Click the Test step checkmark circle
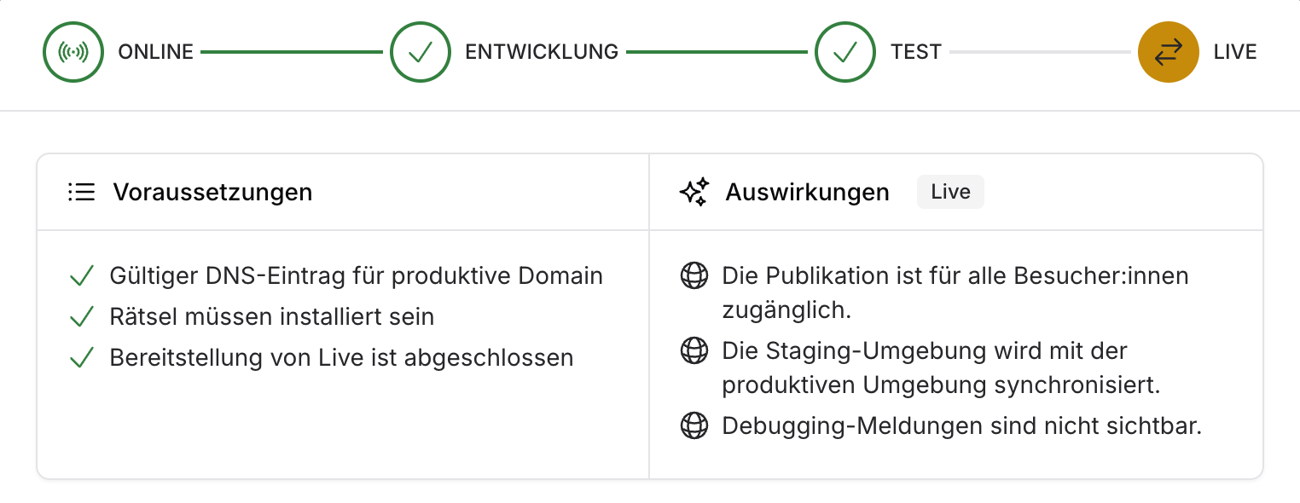The image size is (1300, 503). 844,52
